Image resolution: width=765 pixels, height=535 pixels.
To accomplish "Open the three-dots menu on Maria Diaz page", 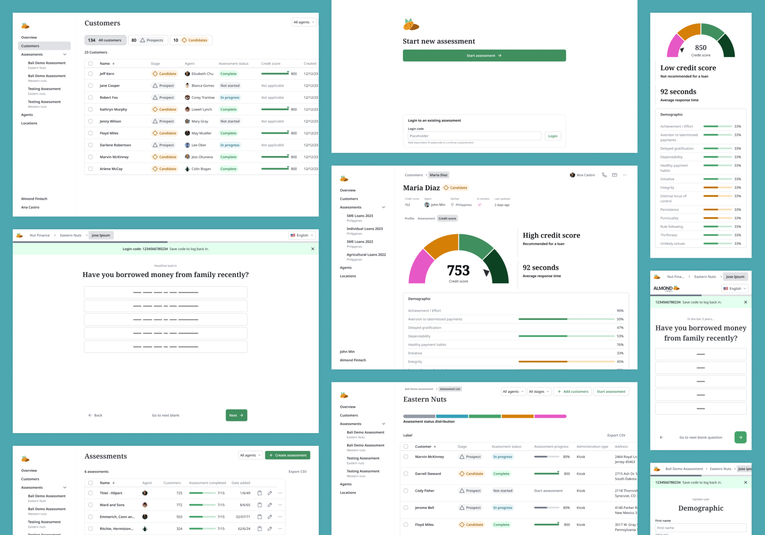I will [x=625, y=175].
